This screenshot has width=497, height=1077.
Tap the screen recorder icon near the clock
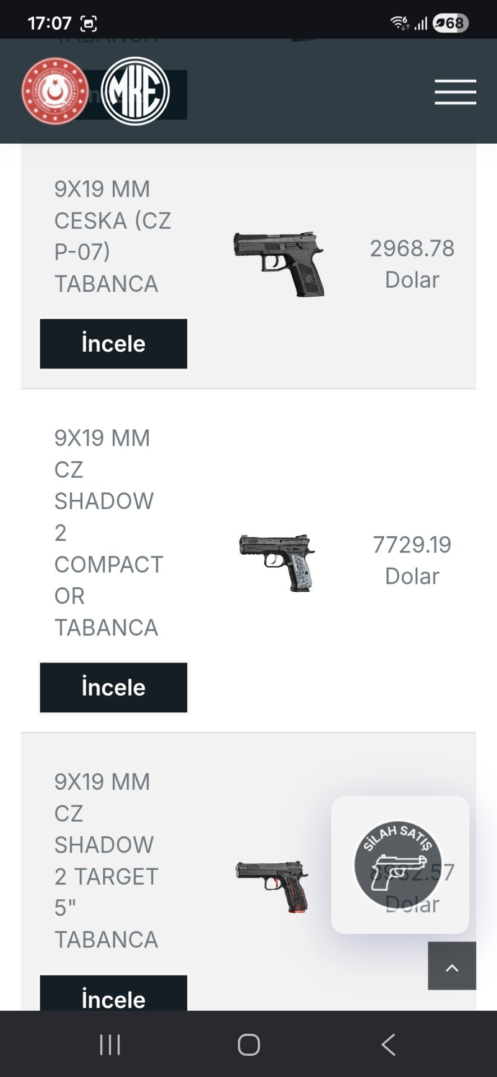click(89, 24)
